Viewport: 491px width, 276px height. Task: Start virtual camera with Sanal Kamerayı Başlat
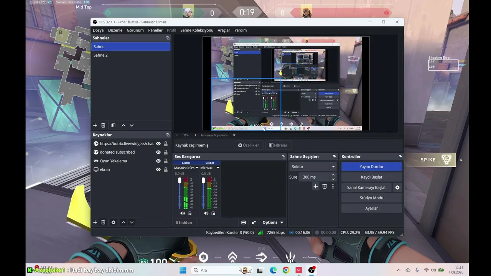366,187
